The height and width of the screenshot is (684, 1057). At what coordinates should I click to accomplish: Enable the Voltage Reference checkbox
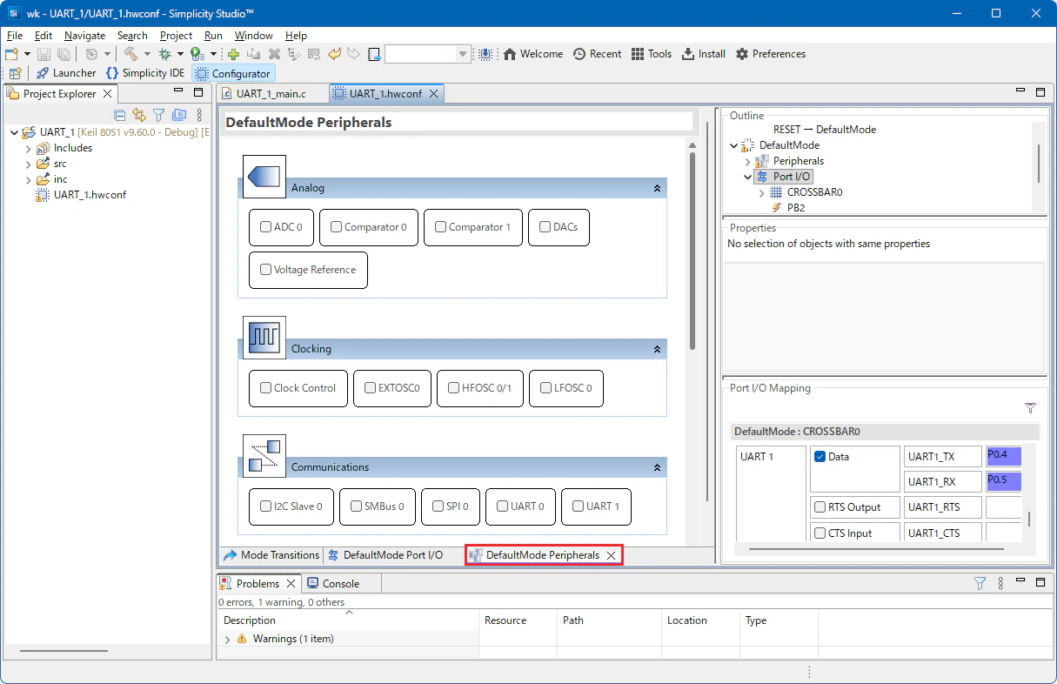[266, 270]
